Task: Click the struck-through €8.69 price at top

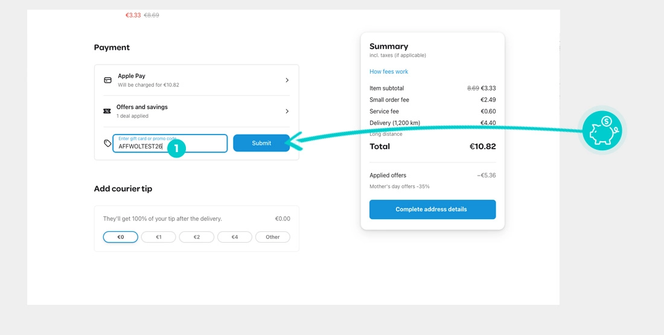Action: coord(152,15)
